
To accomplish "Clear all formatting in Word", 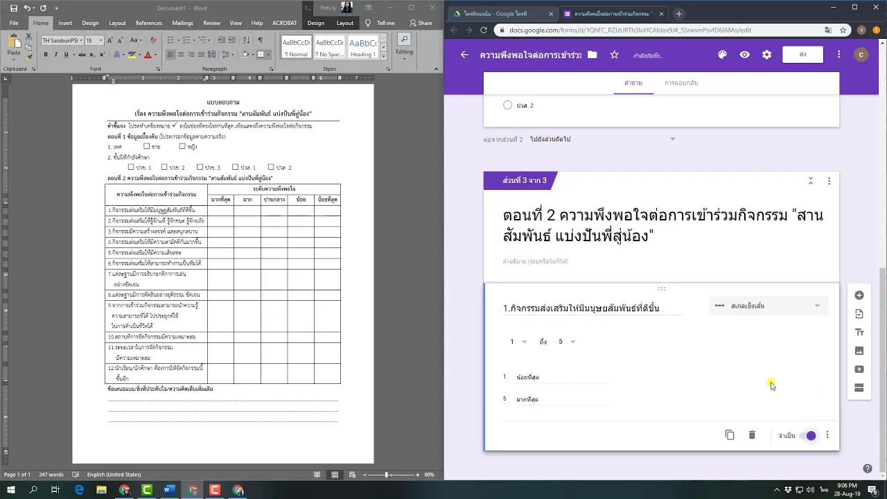I will tap(152, 40).
